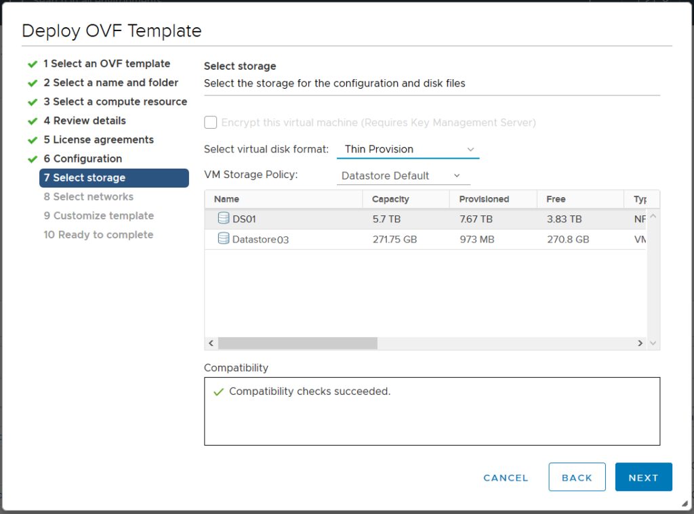The image size is (694, 514).
Task: Click the table's vertical scroll up arrow
Action: 653,217
